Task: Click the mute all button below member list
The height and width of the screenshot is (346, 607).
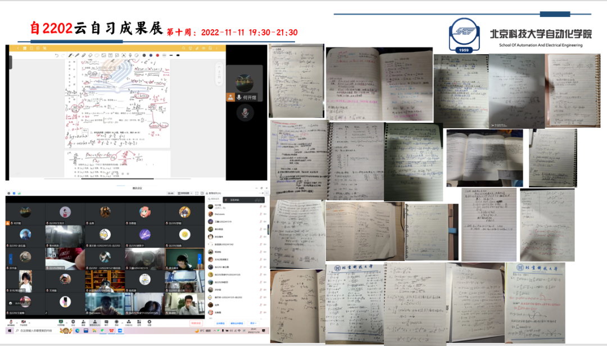Action: click(x=221, y=323)
